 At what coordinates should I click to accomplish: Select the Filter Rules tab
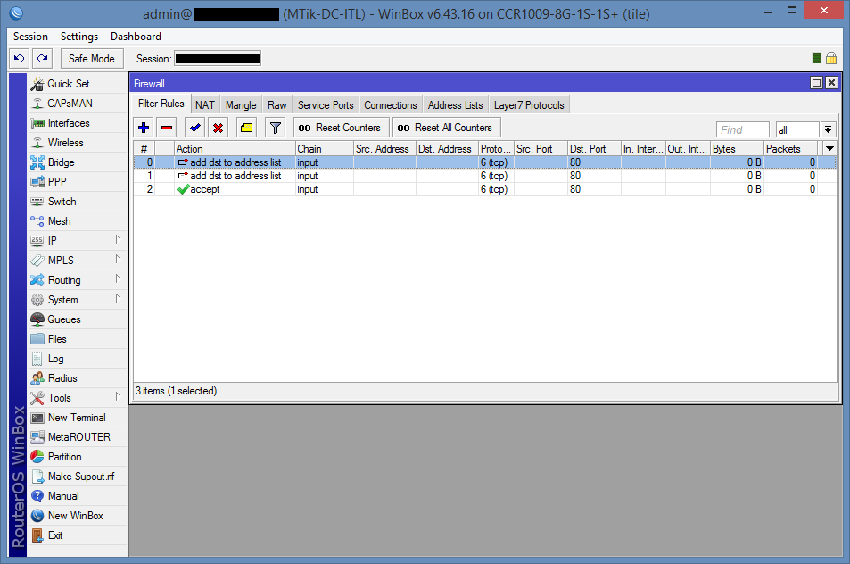[161, 104]
